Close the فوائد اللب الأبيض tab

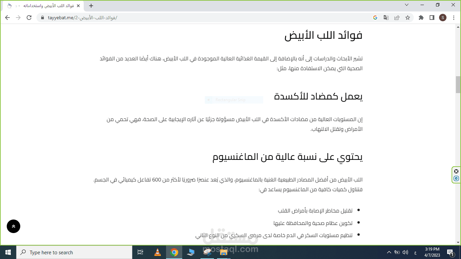pyautogui.click(x=78, y=6)
